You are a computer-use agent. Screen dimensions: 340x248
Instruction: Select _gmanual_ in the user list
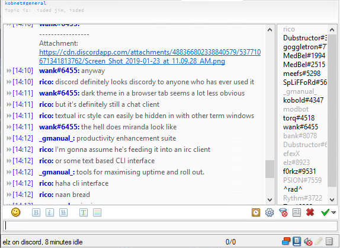[x=300, y=91]
